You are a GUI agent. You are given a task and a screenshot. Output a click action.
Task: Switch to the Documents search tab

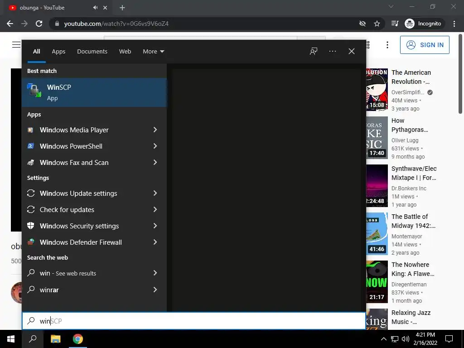(x=92, y=52)
